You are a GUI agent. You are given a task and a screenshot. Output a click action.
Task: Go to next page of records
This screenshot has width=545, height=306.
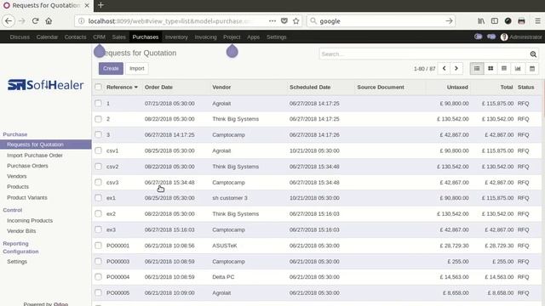[x=456, y=68]
